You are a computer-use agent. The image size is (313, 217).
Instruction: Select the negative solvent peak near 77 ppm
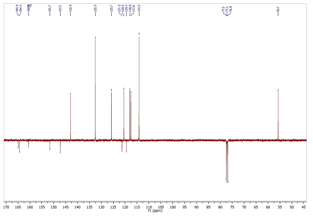pyautogui.click(x=227, y=161)
